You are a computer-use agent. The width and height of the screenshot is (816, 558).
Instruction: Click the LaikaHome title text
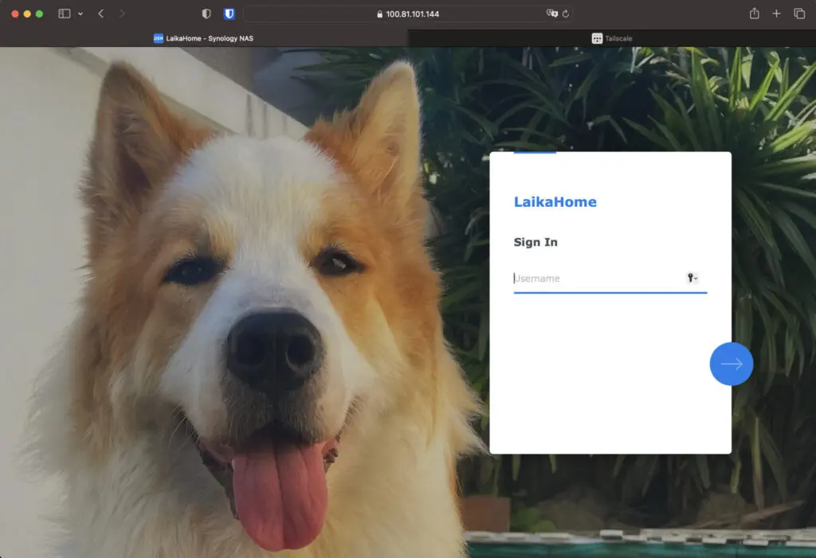555,201
